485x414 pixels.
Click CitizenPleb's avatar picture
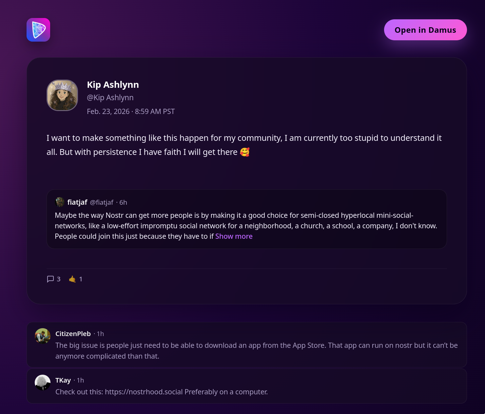(x=43, y=336)
